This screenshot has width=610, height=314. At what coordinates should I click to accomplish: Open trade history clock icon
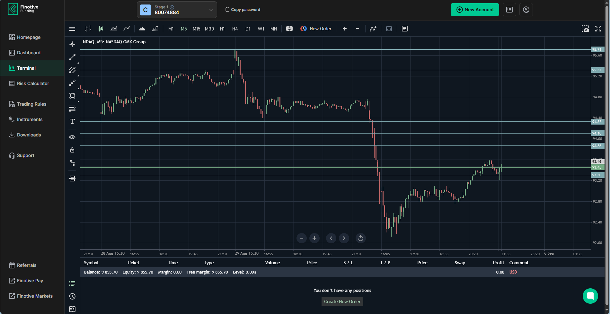pos(72,296)
